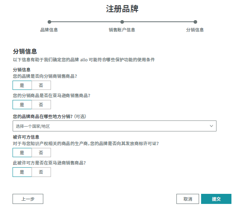Click the first progress step dot
Image resolution: width=246 pixels, height=214 pixels.
(49, 22)
